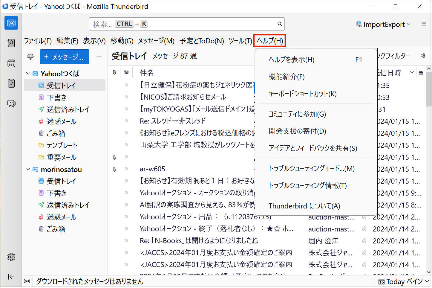The width and height of the screenshot is (432, 288).
Task: Choose Thunderbird について(A) menu entry
Action: [304, 206]
